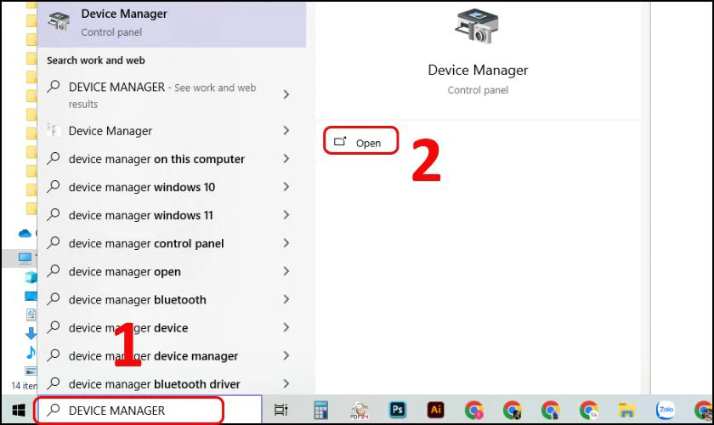
Task: Open File Explorer from the taskbar
Action: point(627,411)
